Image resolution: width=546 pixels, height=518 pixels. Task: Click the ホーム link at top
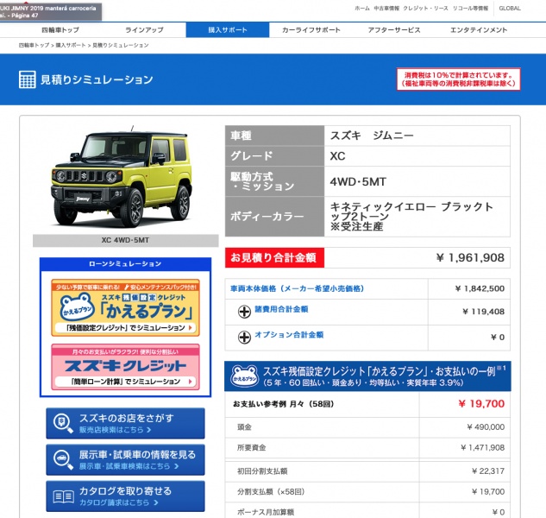362,9
